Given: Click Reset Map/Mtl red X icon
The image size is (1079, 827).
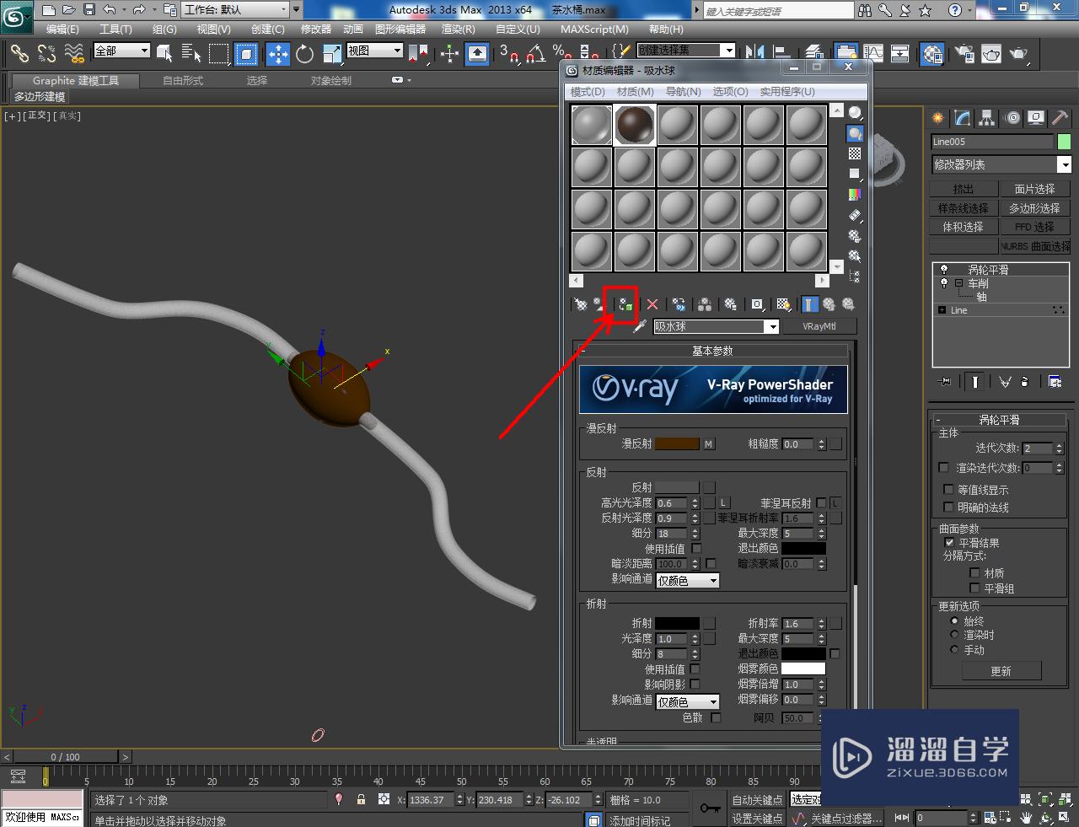Looking at the screenshot, I should point(652,304).
